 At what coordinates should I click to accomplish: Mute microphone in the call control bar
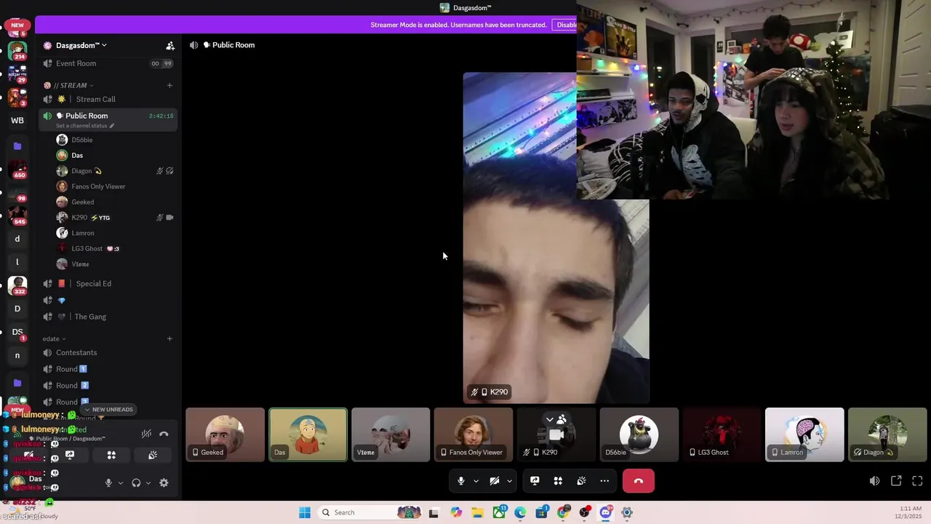pos(460,481)
